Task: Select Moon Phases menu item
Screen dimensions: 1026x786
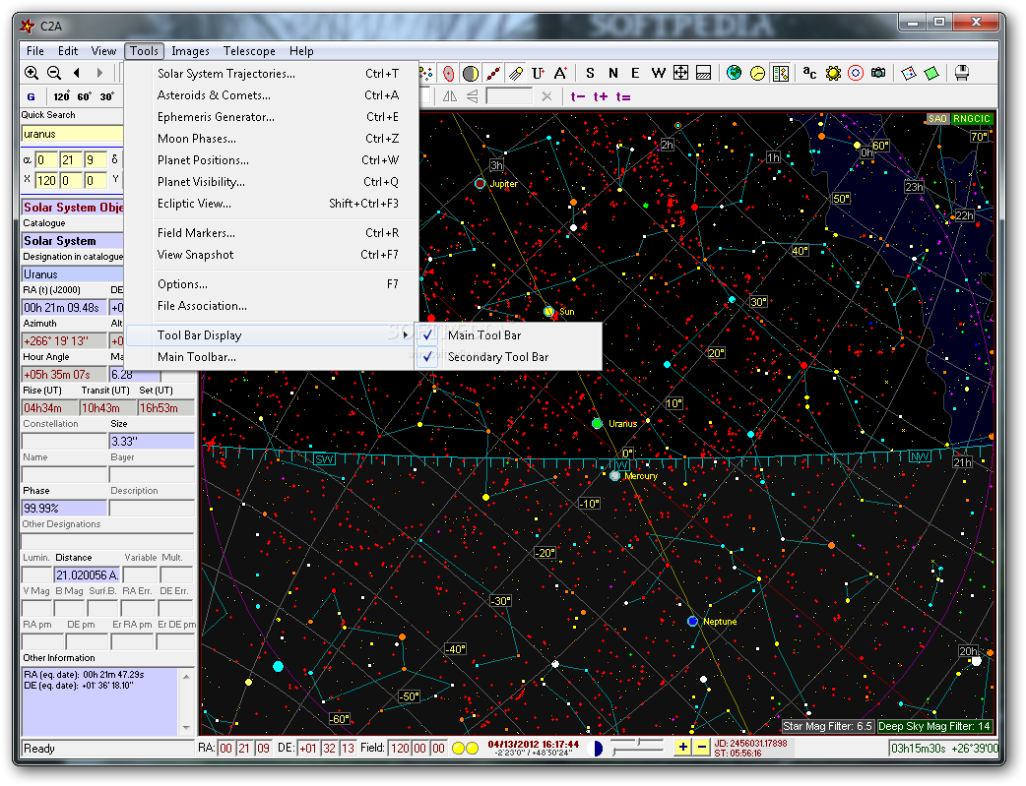Action: coord(271,139)
